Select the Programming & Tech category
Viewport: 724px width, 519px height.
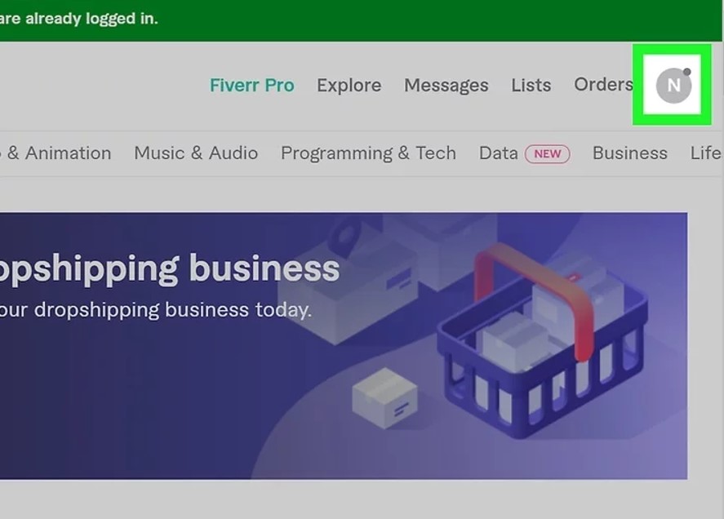tap(368, 153)
